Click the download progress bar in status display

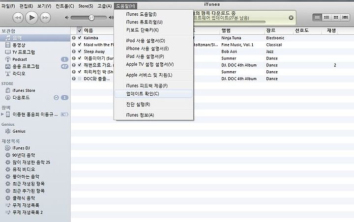click(229, 22)
